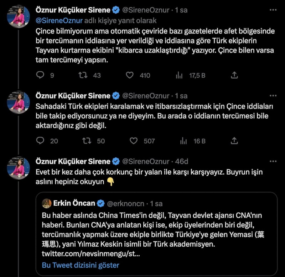The image size is (285, 277).
Task: Open more options menu on the first tweet
Action: (273, 10)
